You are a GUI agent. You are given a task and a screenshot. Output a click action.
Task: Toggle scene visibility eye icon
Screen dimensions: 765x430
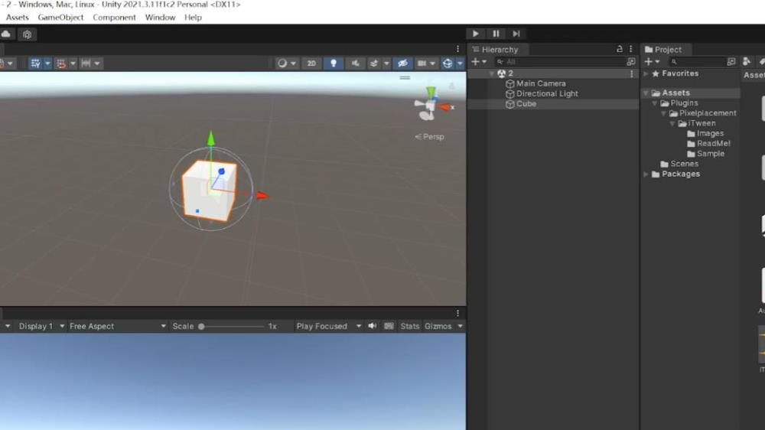[x=402, y=64]
